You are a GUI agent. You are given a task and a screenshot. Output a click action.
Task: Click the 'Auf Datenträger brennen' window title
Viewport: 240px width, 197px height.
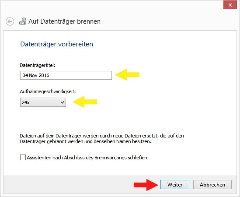coord(64,21)
